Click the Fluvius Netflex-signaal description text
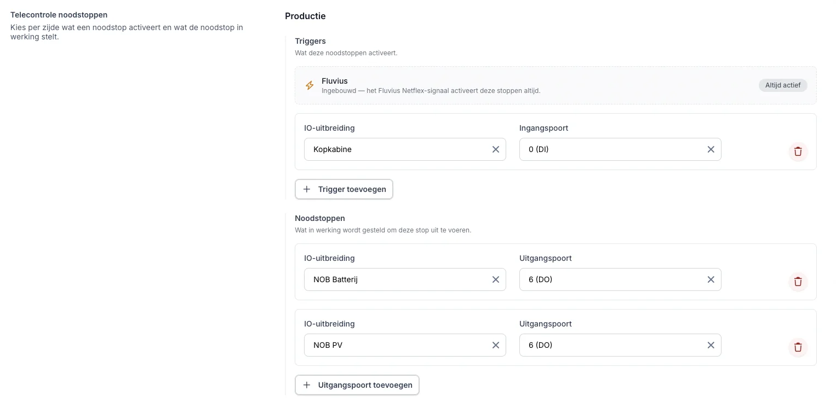Image resolution: width=836 pixels, height=408 pixels. coord(431,91)
